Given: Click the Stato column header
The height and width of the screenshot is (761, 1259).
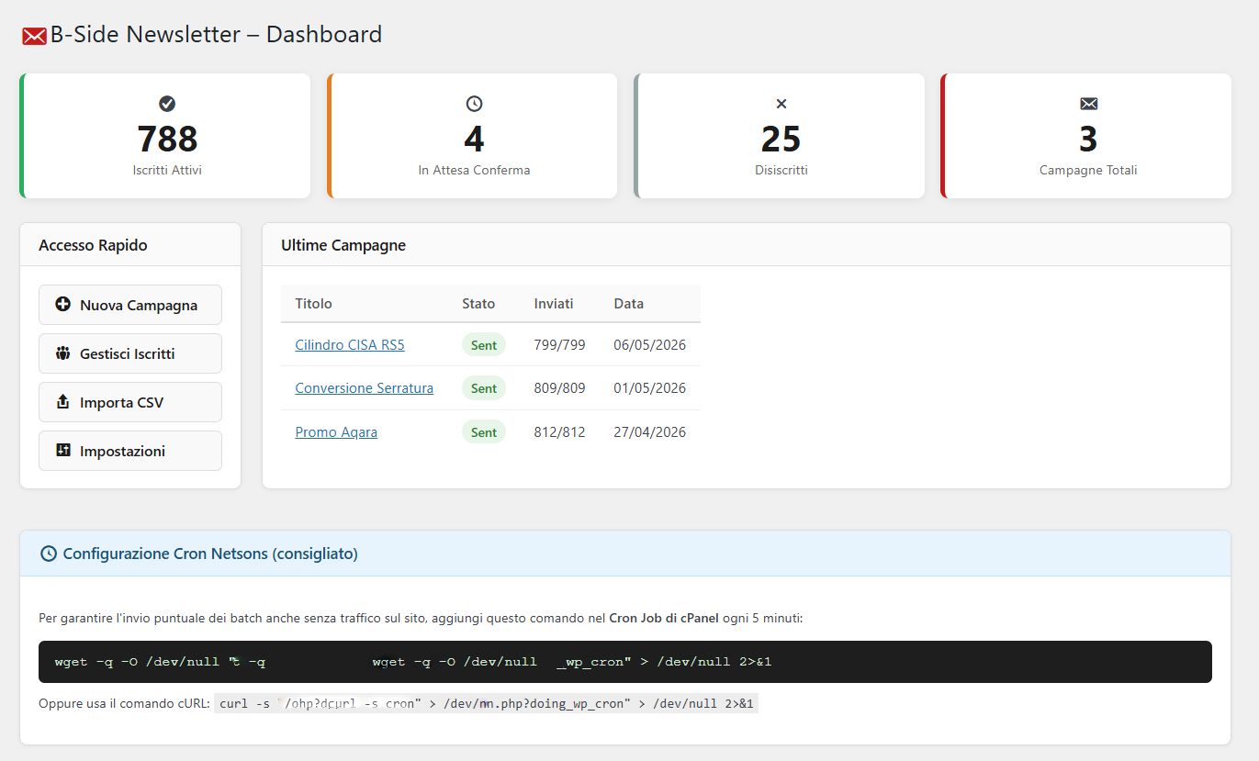Looking at the screenshot, I should pyautogui.click(x=478, y=303).
